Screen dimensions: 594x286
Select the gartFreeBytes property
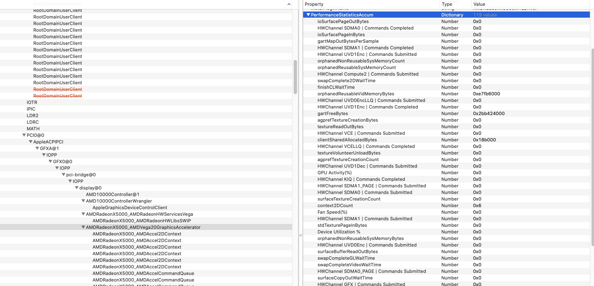pyautogui.click(x=332, y=113)
